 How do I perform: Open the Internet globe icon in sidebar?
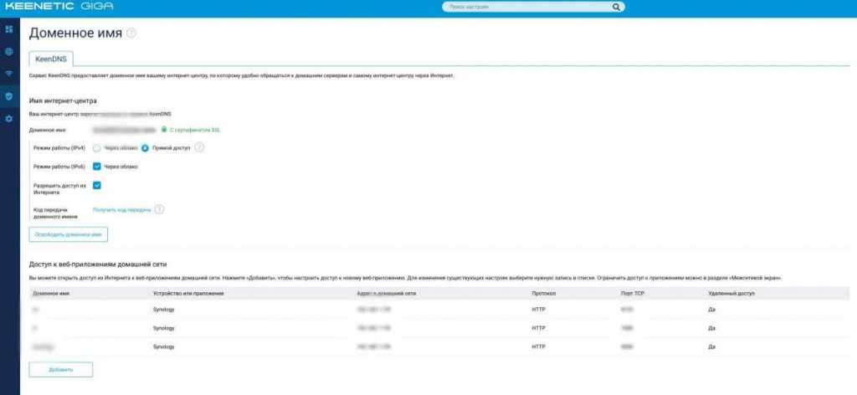(x=9, y=52)
